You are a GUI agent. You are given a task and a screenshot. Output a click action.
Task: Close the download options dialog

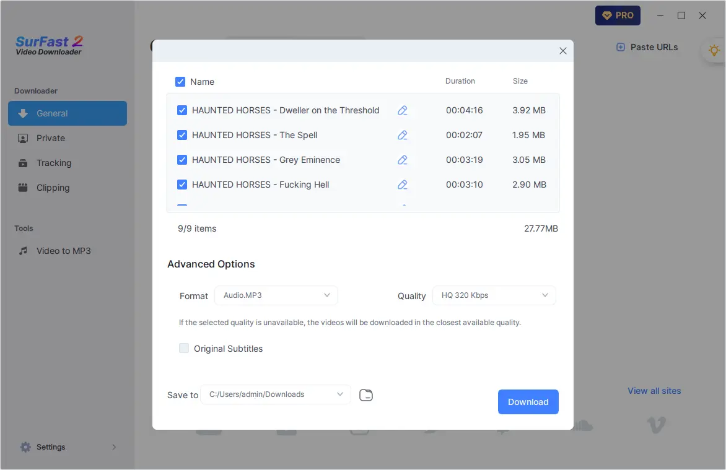point(562,51)
